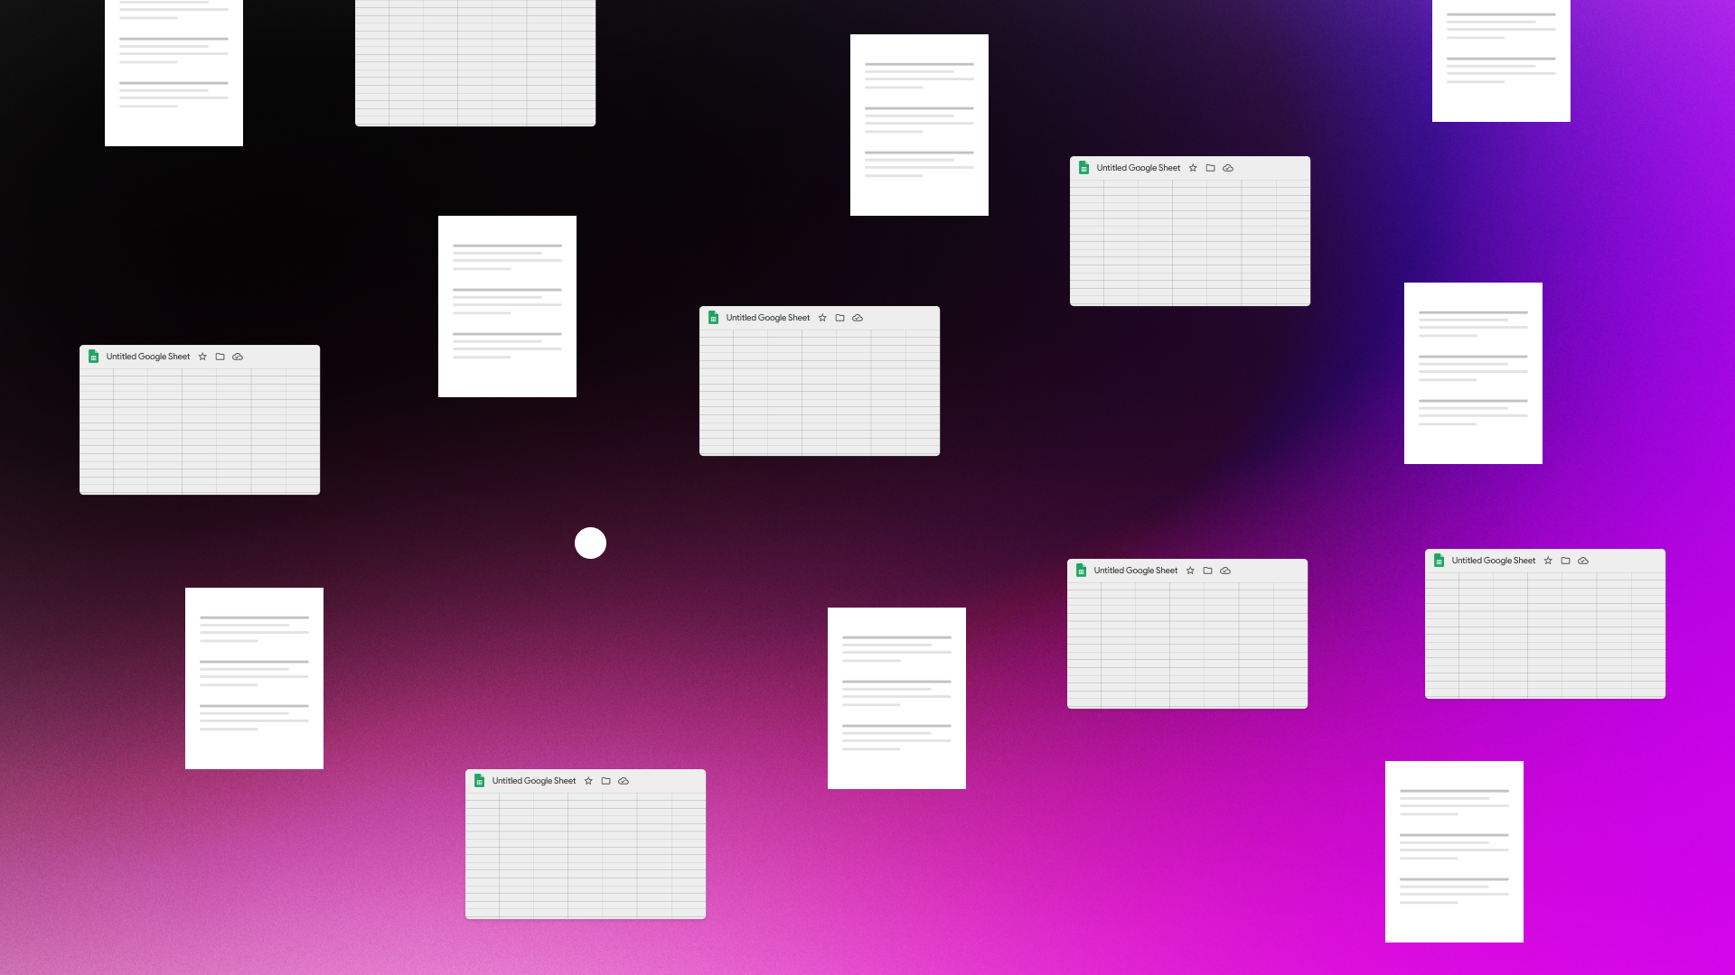Click green Sheets logo on middle sheet card

(x=713, y=318)
